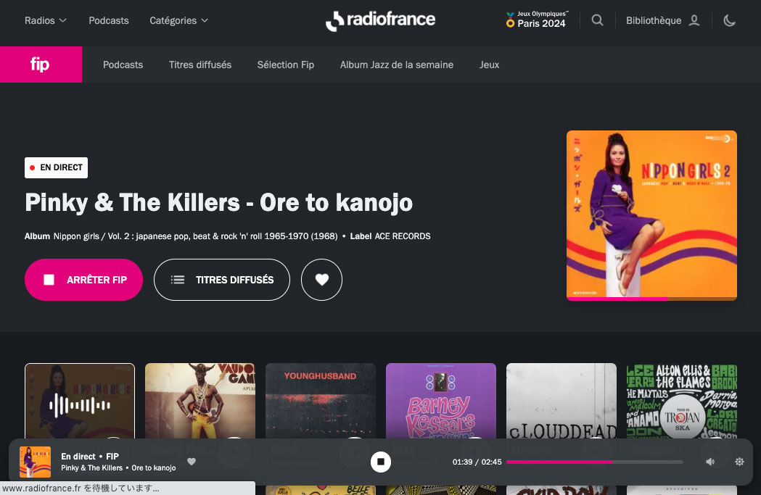Viewport: 761px width, 495px height.
Task: Open the search magnifier icon
Action: pos(598,20)
